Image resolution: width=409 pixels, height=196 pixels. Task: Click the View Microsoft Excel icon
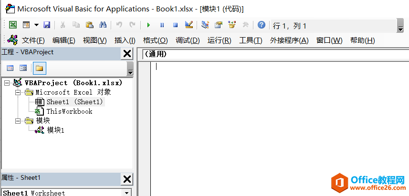point(13,25)
